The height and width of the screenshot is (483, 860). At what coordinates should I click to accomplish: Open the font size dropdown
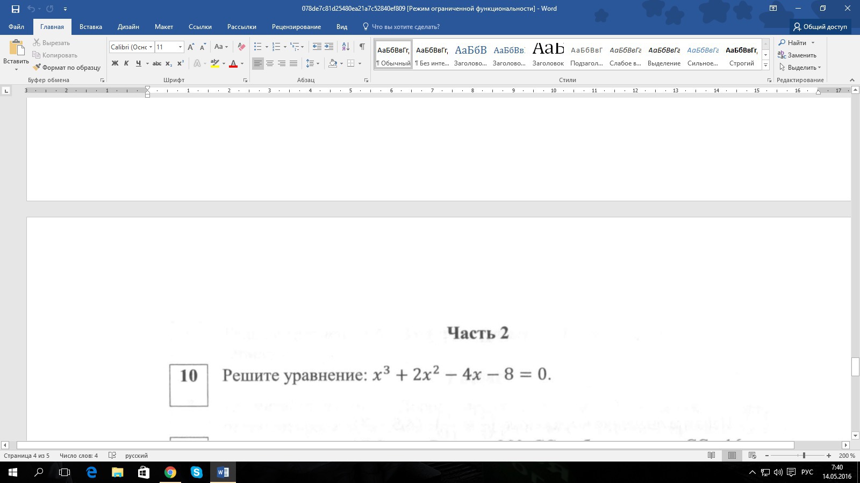pyautogui.click(x=180, y=47)
